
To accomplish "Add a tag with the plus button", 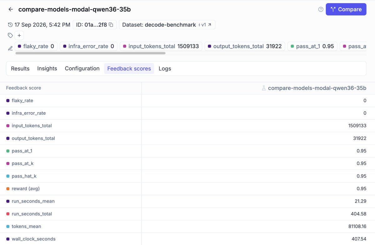I will click(x=19, y=35).
